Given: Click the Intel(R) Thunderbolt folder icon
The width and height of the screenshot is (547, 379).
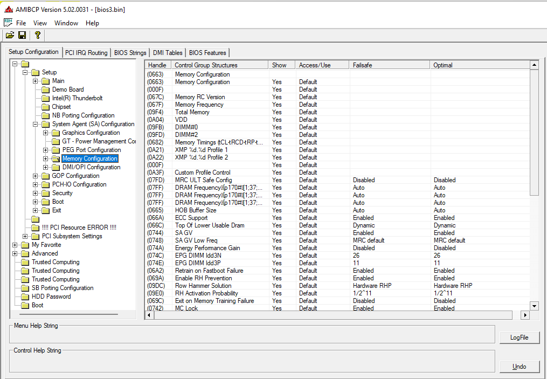Looking at the screenshot, I should click(46, 99).
